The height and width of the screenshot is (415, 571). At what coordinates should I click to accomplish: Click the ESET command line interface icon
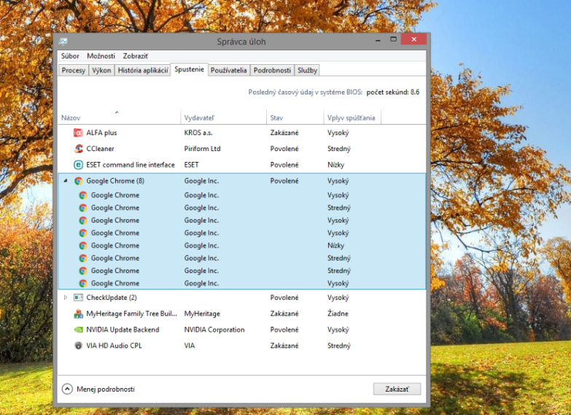coord(78,165)
